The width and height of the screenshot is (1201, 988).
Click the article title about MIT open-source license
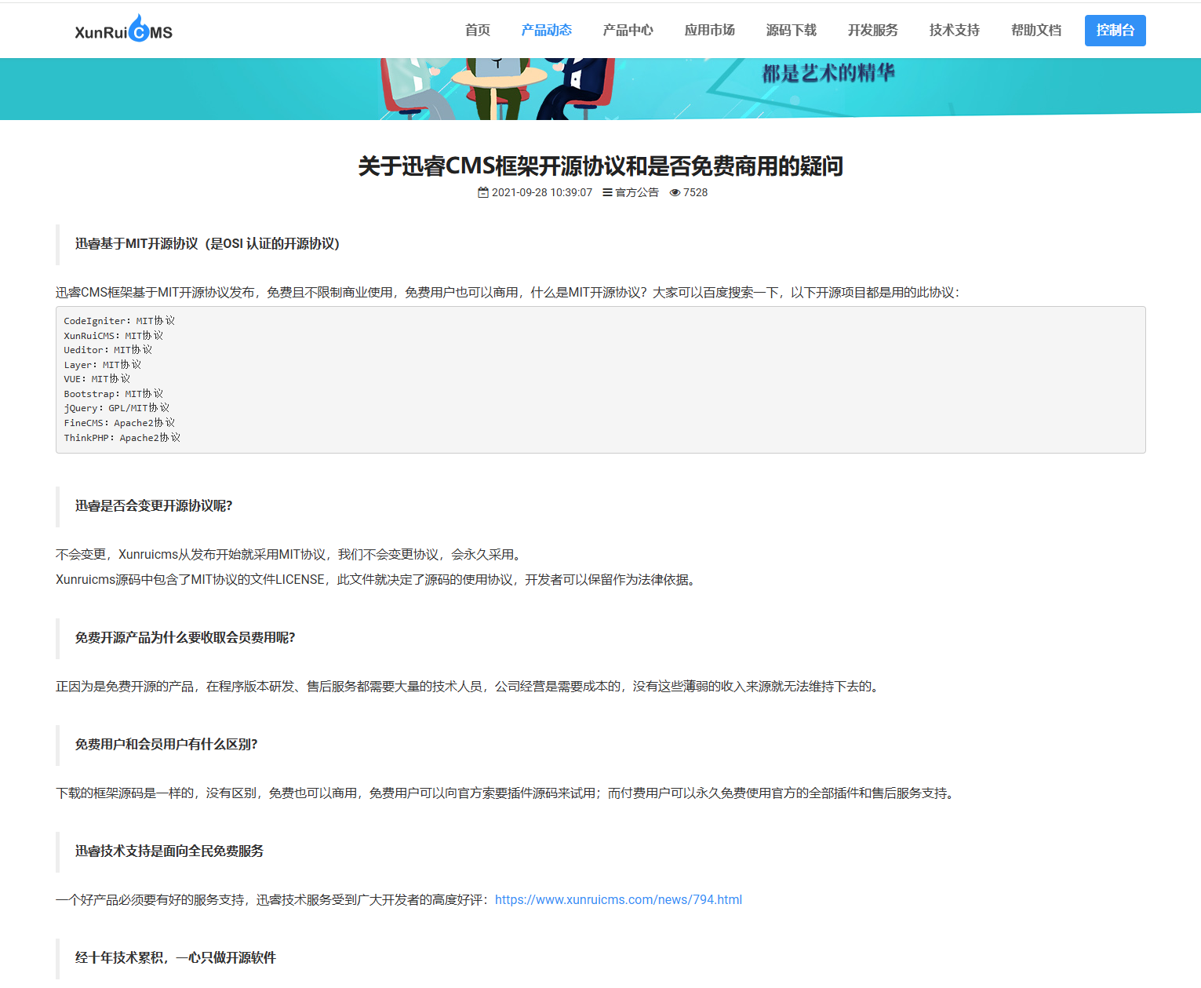600,166
